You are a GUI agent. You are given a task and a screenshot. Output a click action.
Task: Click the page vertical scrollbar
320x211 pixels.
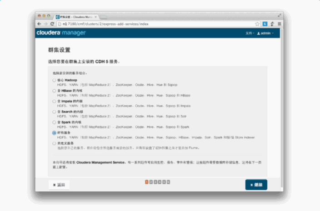[282, 108]
